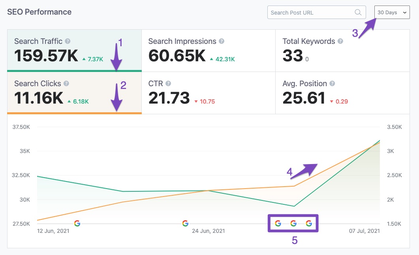Click the 07 Jul, 2021 axis label

click(365, 231)
